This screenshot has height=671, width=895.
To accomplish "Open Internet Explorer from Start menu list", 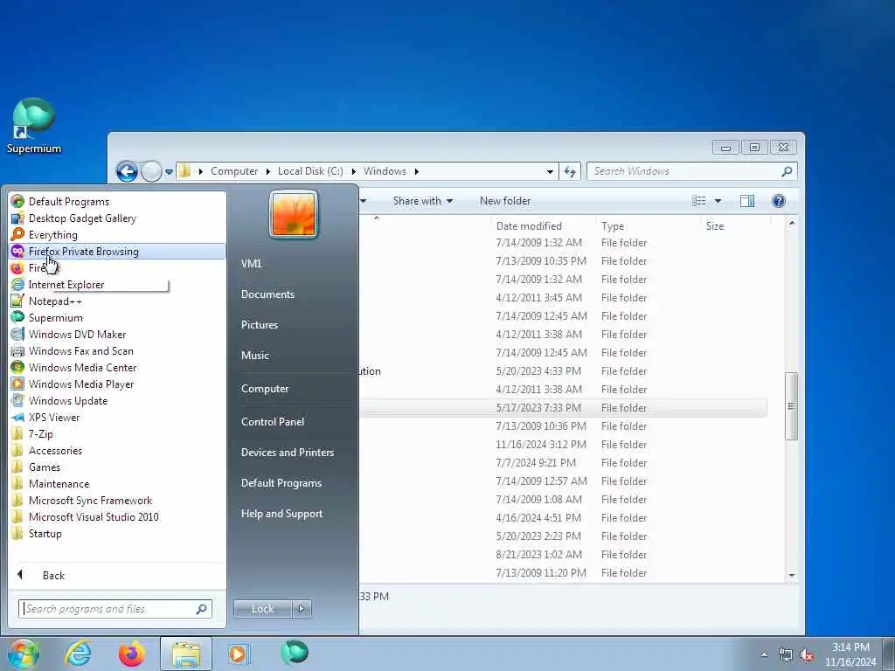I will point(66,284).
